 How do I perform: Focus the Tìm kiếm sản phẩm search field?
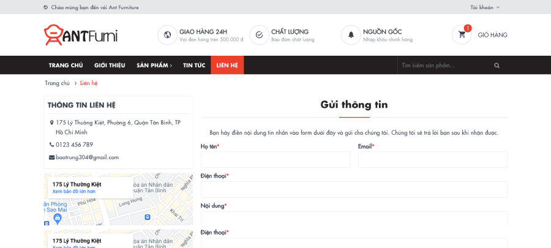pos(443,66)
